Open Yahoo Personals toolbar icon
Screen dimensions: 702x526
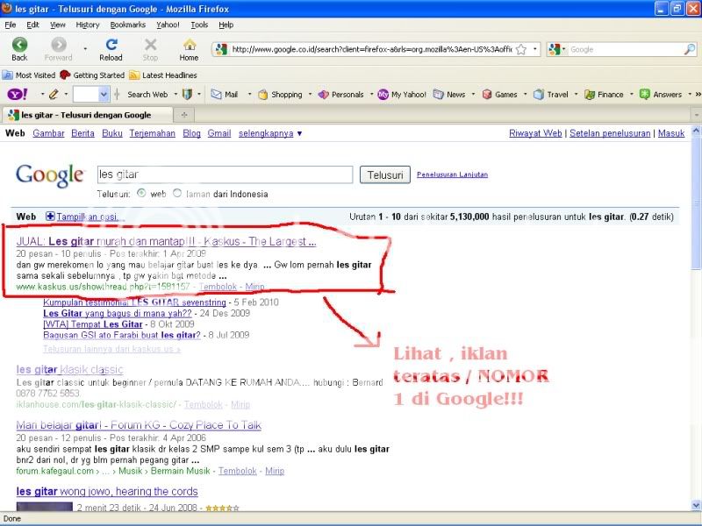click(x=323, y=95)
